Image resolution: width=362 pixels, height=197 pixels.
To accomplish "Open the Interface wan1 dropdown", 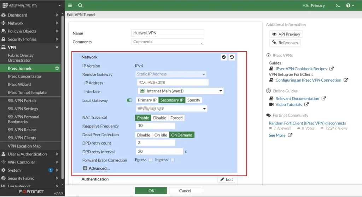I will (181, 91).
